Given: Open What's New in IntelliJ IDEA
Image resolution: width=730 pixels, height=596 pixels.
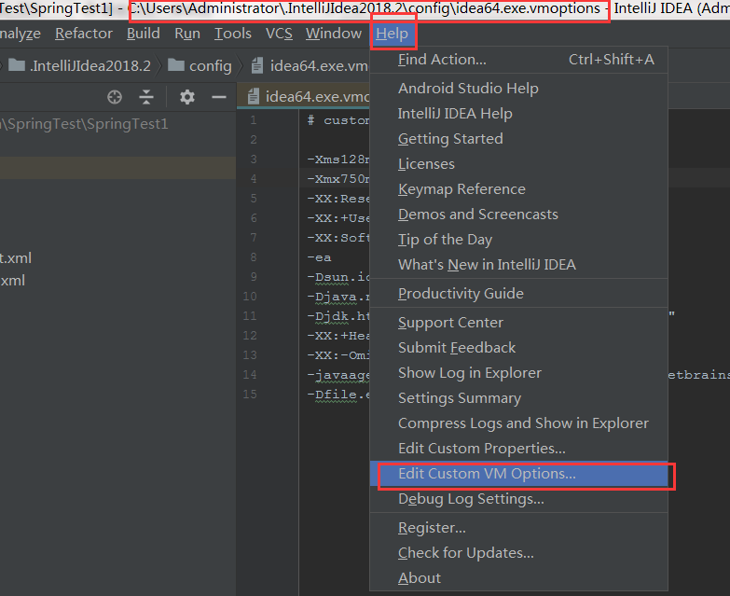Looking at the screenshot, I should coord(518,265).
